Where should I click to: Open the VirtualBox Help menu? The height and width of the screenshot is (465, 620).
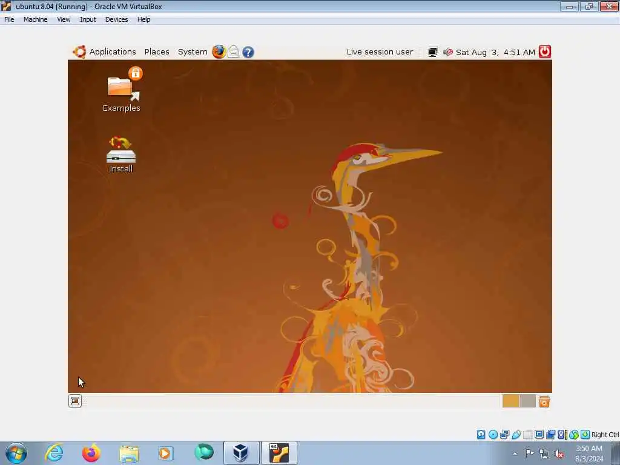(x=143, y=19)
